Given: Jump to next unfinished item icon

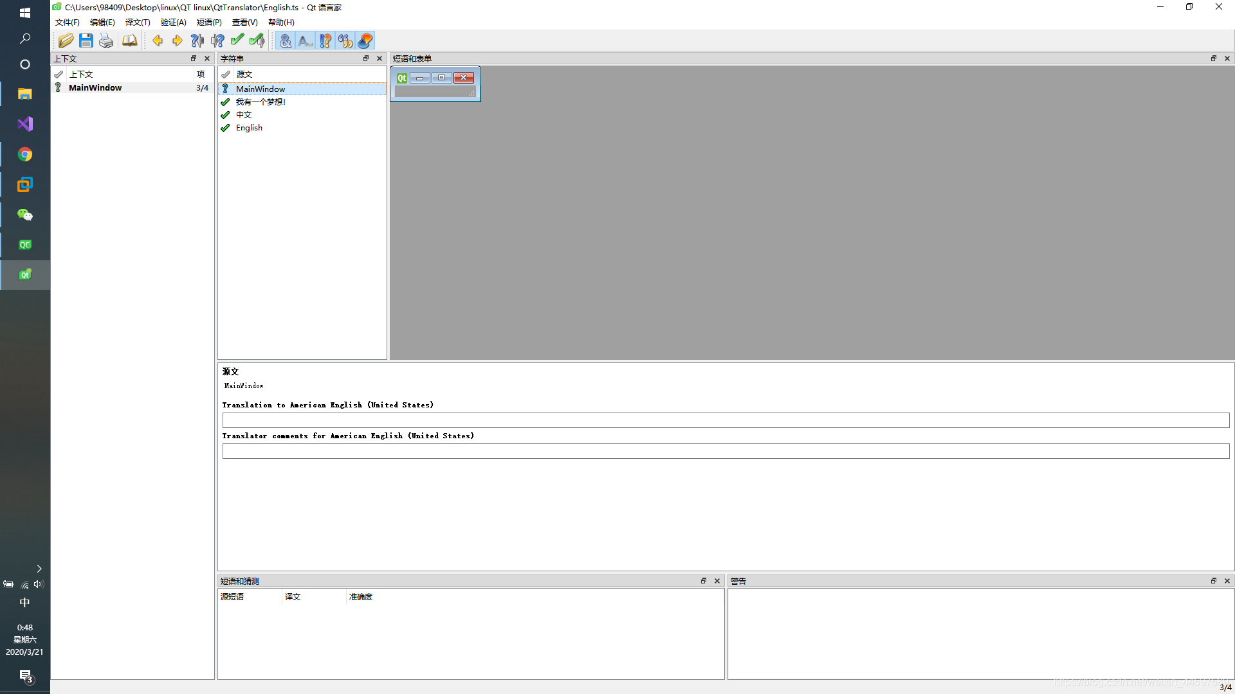Looking at the screenshot, I should point(217,40).
